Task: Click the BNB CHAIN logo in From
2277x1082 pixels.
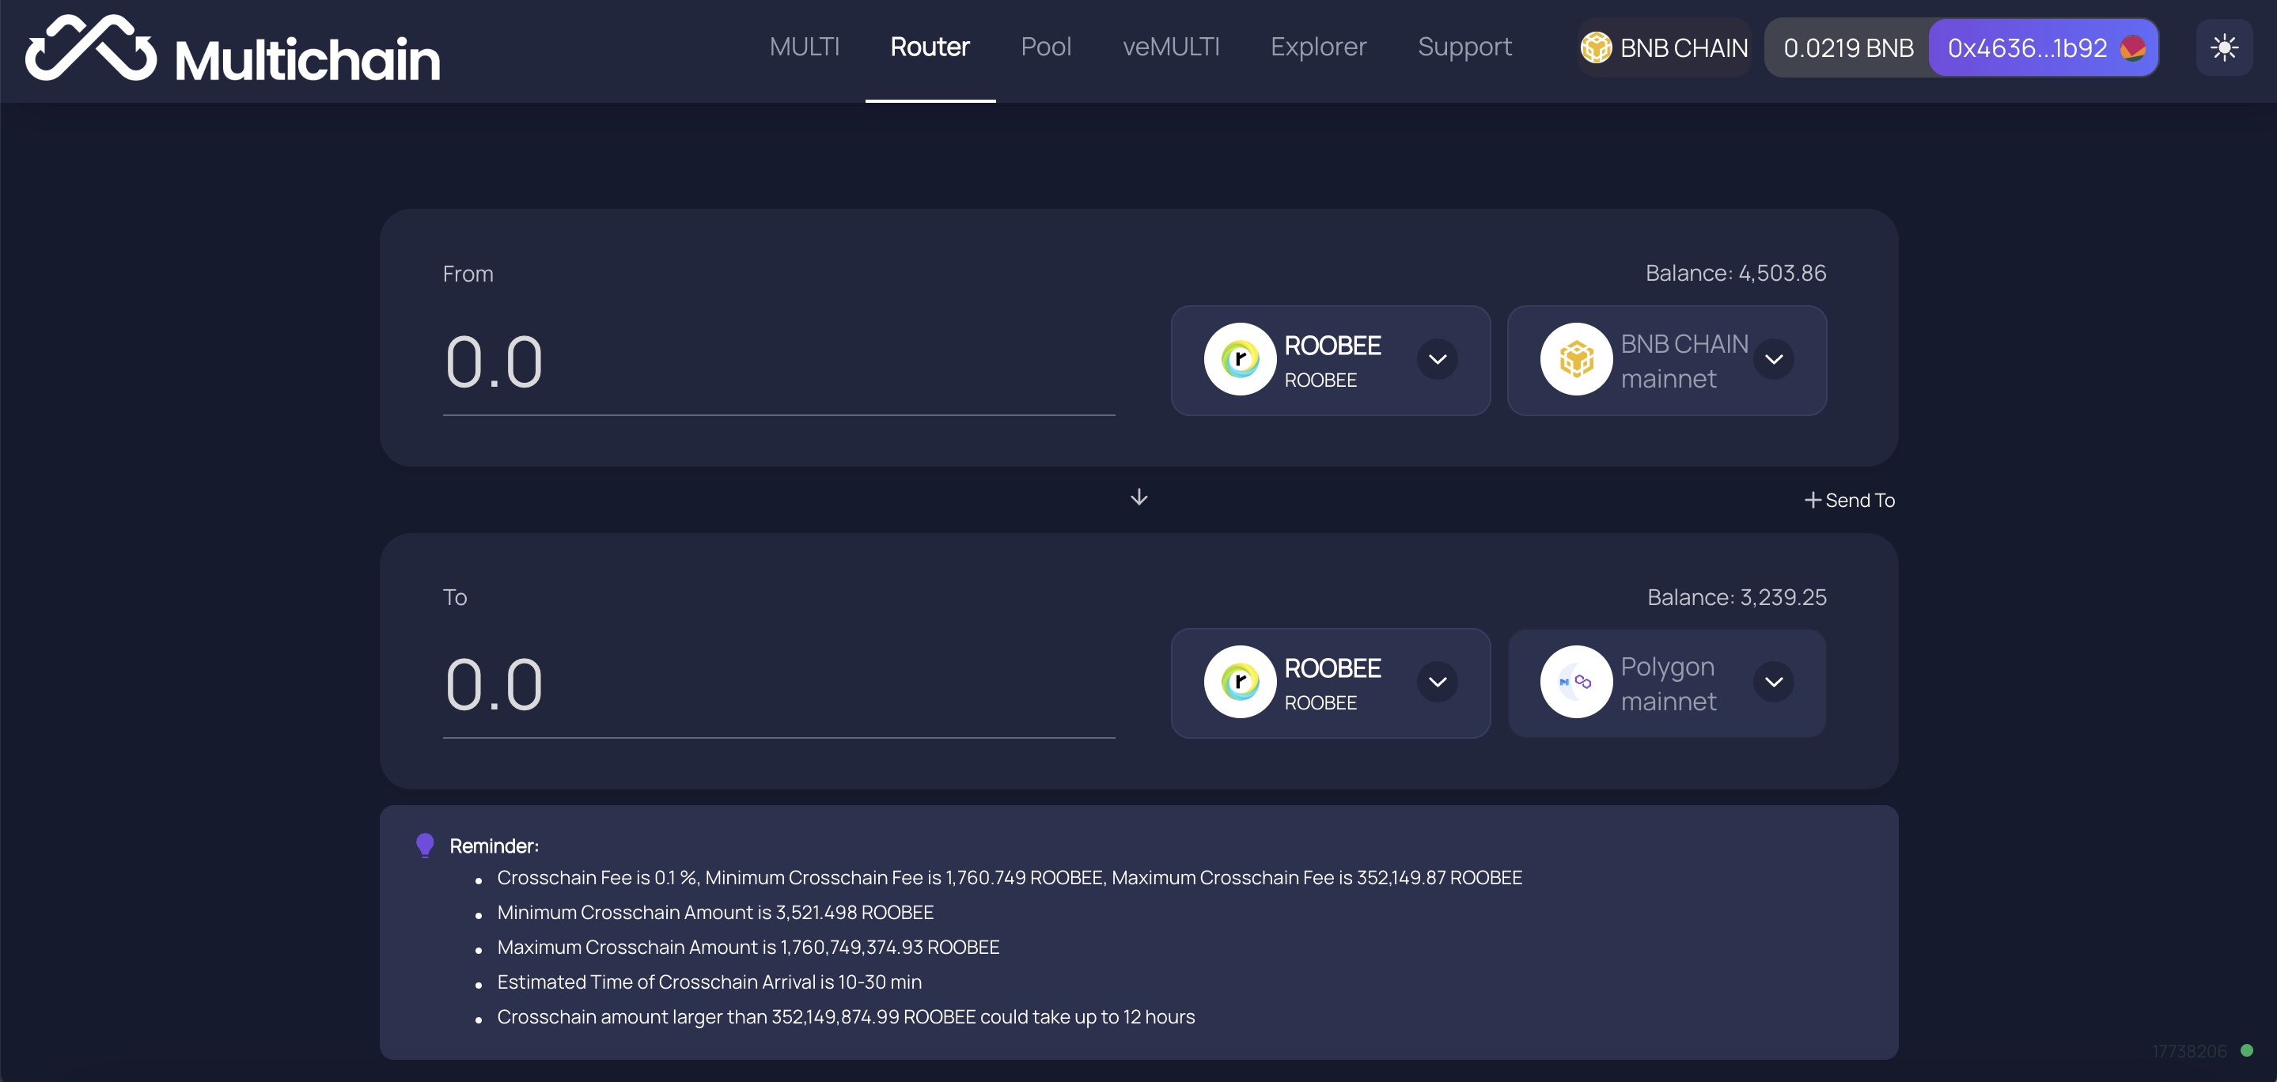Action: 1576,359
